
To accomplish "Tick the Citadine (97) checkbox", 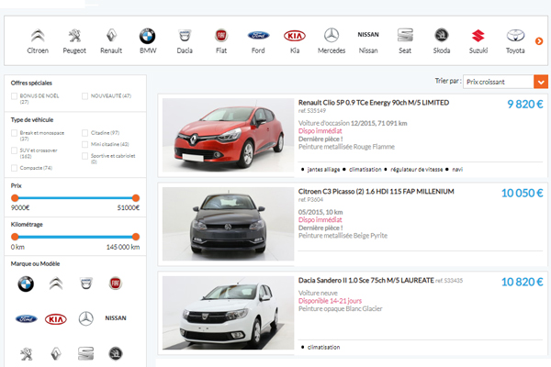I will pyautogui.click(x=84, y=133).
